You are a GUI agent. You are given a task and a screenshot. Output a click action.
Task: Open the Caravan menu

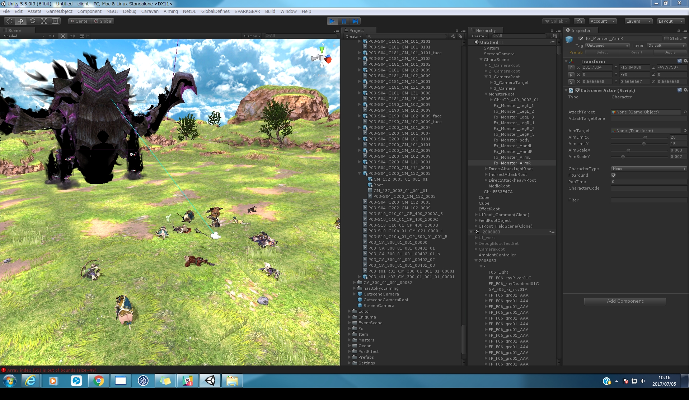(x=150, y=11)
